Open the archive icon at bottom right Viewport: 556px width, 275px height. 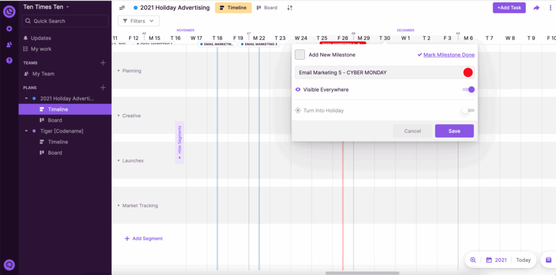point(548,260)
